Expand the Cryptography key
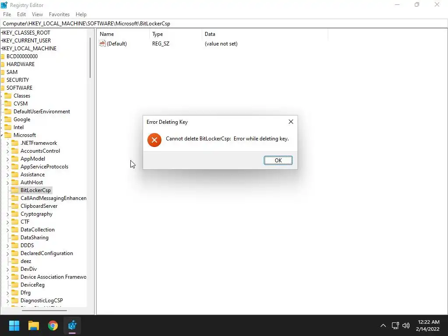Screen dimensions: 448x336 tap(8, 214)
